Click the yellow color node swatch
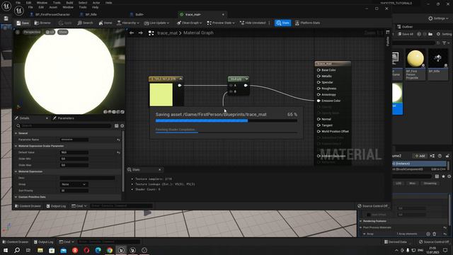 click(161, 94)
